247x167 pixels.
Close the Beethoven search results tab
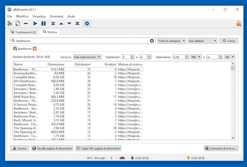point(35,49)
